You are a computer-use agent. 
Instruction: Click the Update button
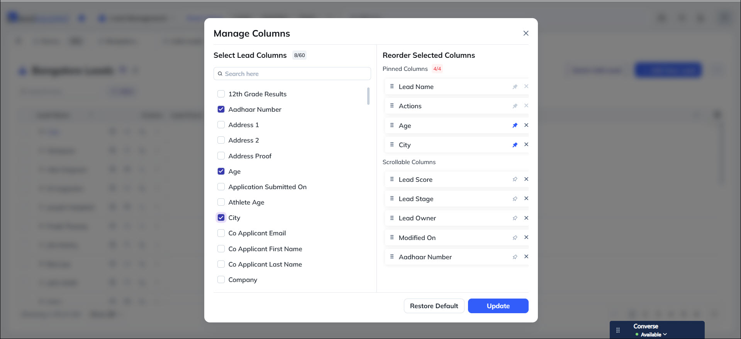[x=498, y=306]
